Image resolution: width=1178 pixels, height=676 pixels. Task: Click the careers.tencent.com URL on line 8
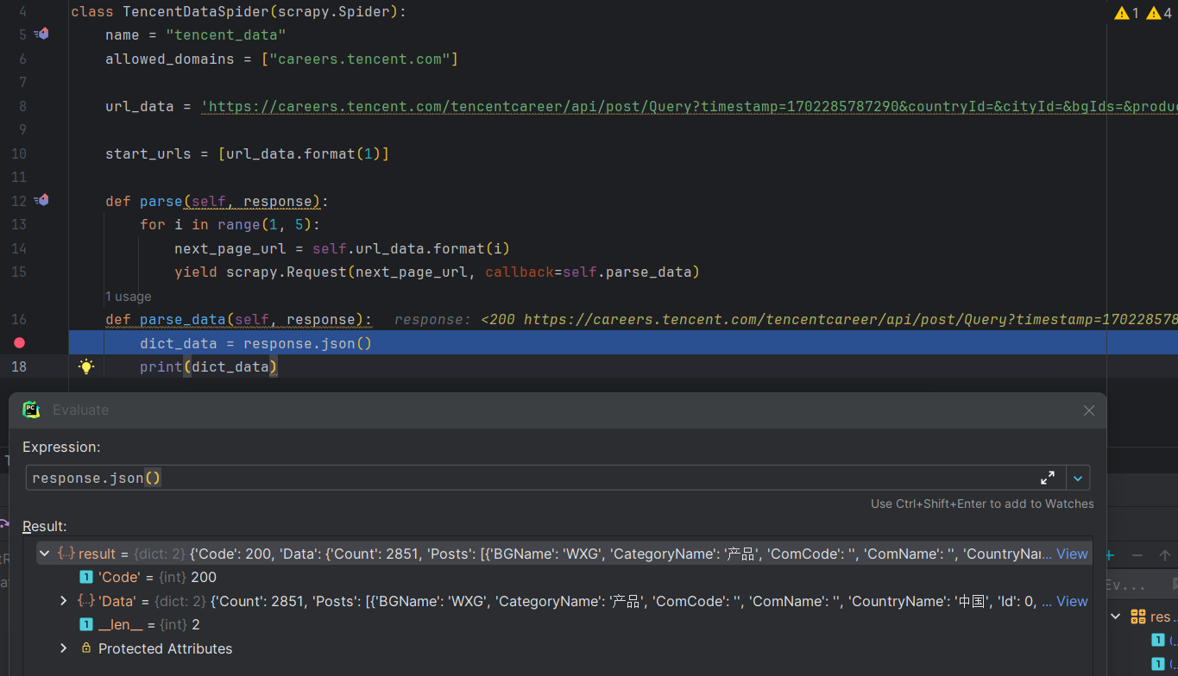[689, 106]
